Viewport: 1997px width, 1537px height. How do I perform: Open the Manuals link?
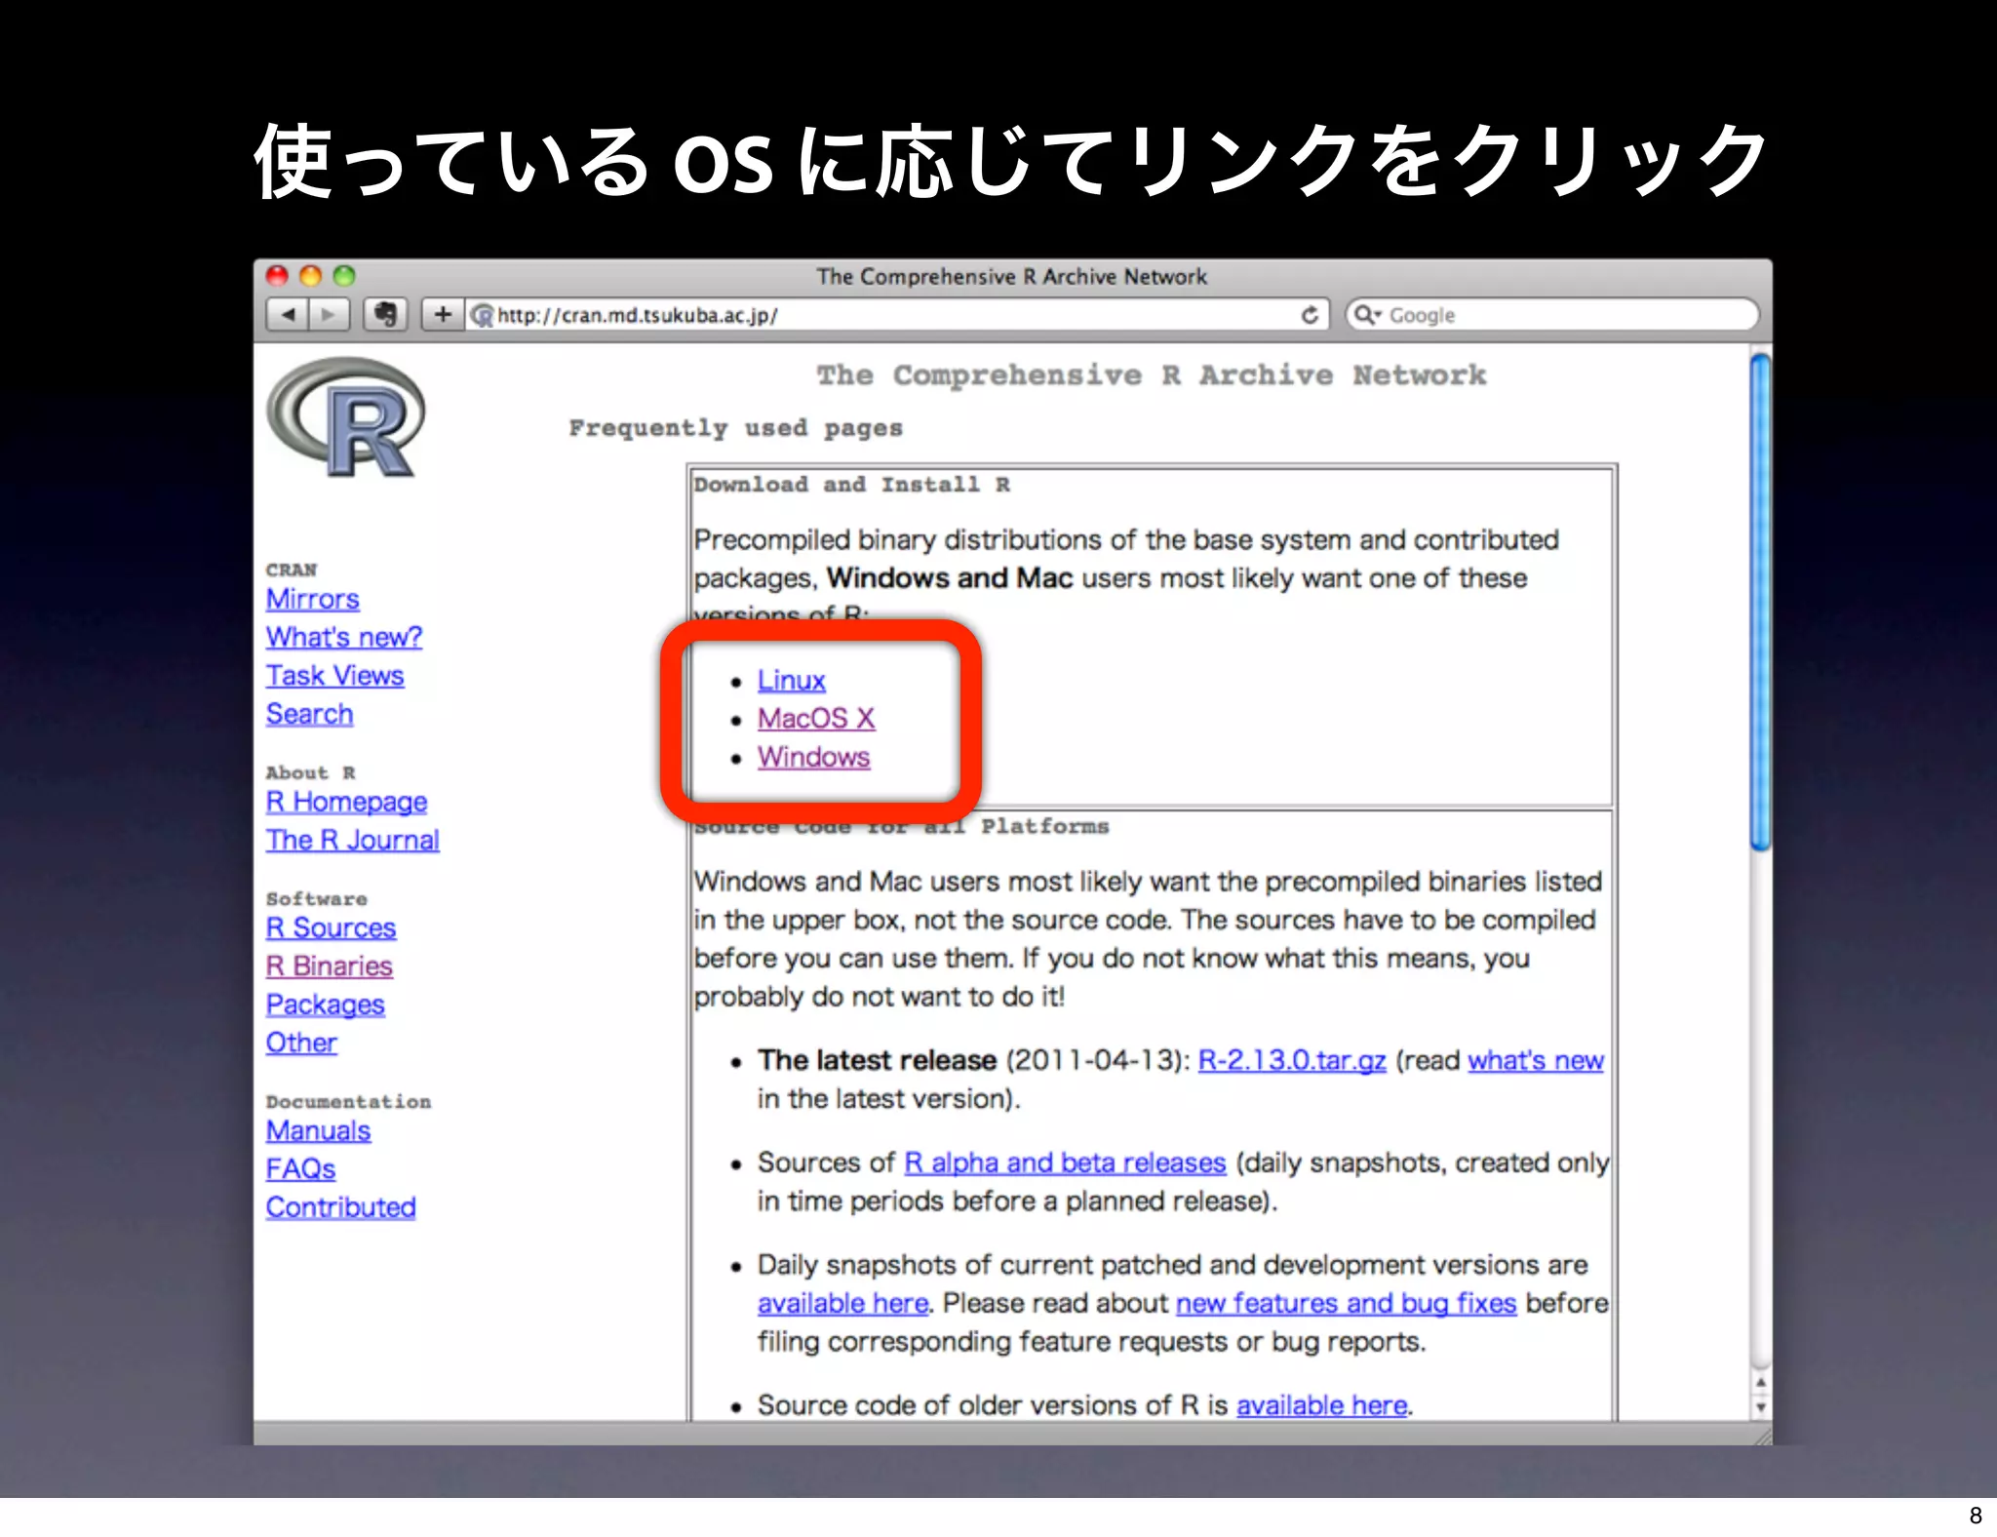point(319,1130)
